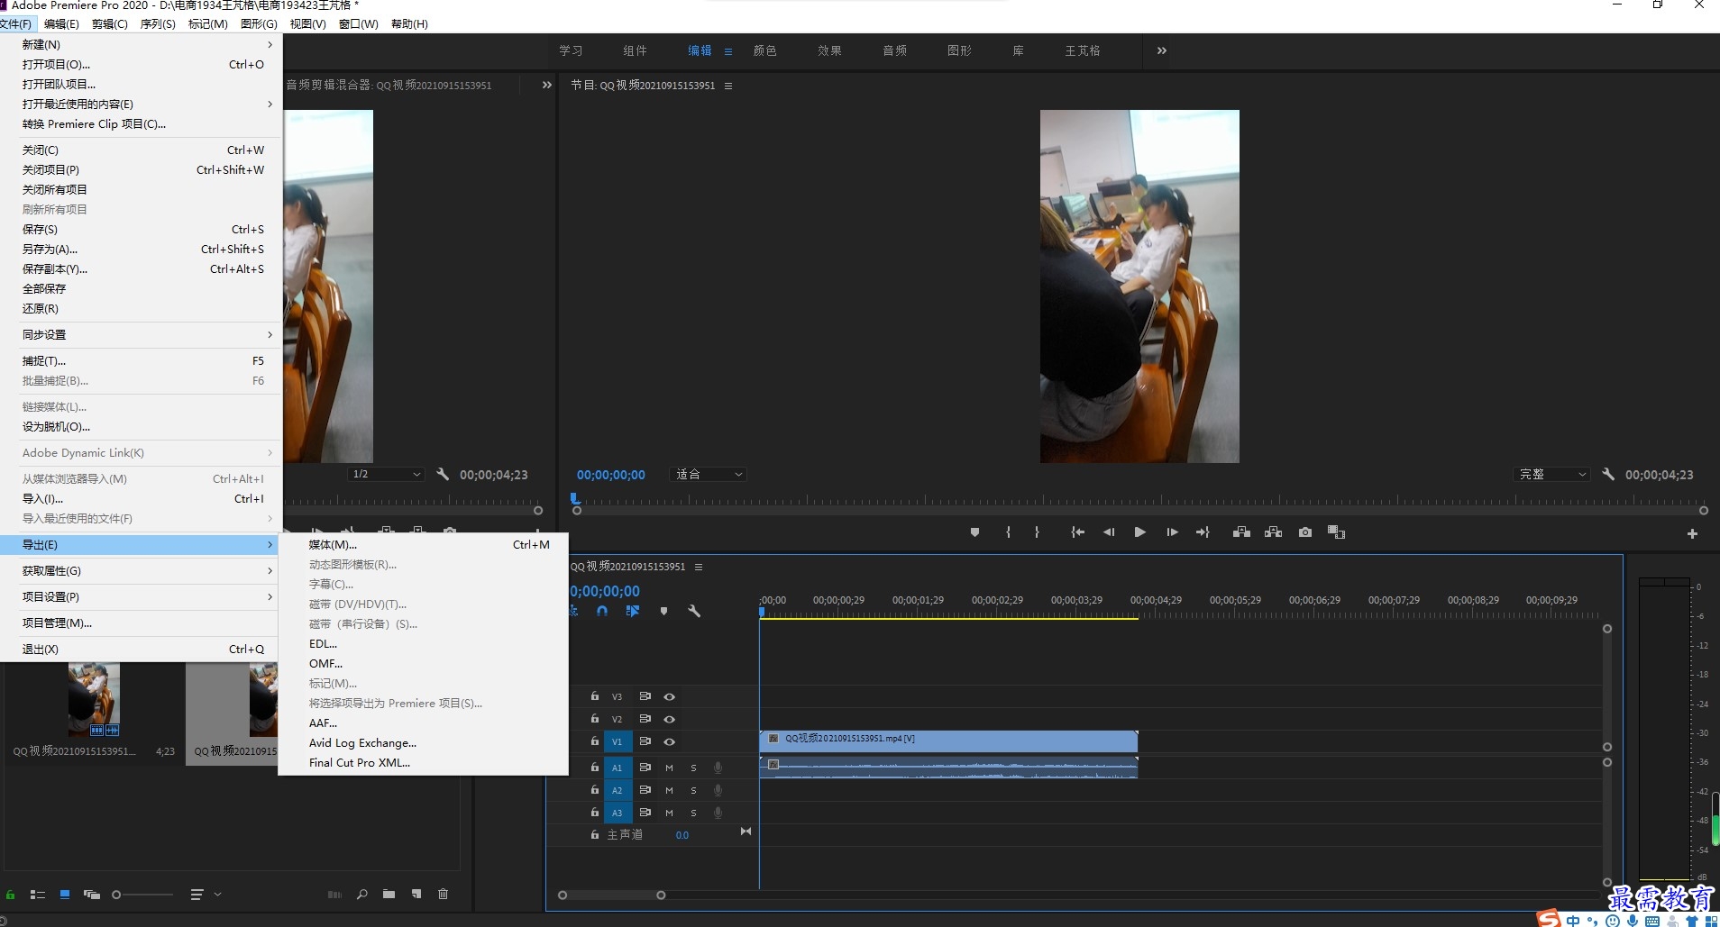
Task: Select EDL... from export submenu
Action: click(x=424, y=643)
